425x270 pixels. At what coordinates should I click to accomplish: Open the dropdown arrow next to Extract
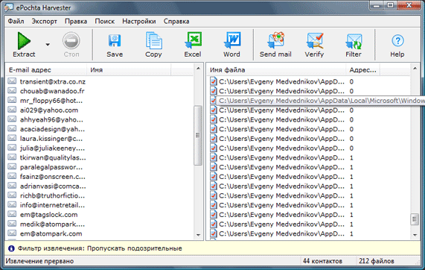tap(48, 45)
